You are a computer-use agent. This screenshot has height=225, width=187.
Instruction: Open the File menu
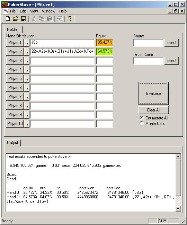click(x=13, y=11)
